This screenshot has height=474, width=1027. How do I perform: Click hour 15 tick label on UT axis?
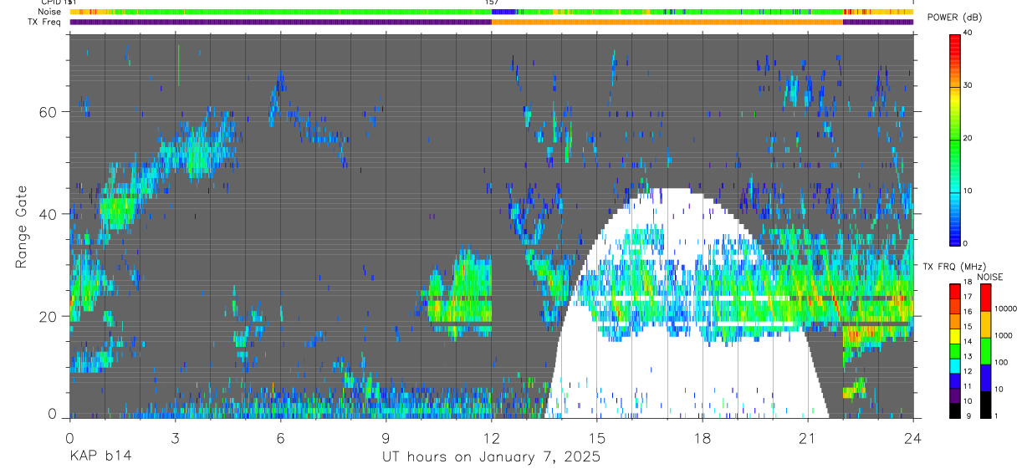point(597,436)
